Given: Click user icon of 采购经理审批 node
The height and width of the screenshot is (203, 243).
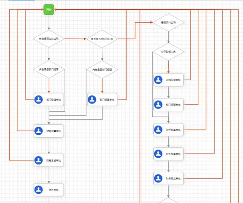Looking at the screenshot, I should pos(158,80).
